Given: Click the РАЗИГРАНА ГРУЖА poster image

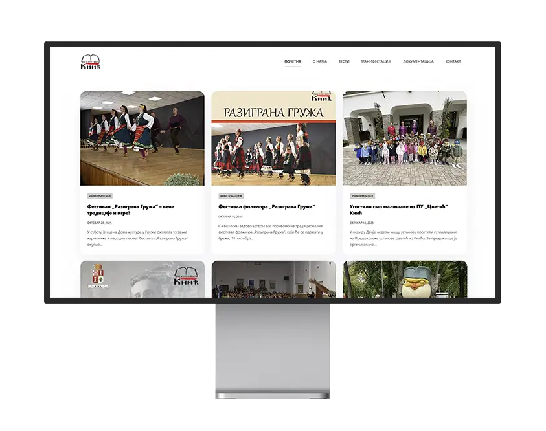Looking at the screenshot, I should 273,136.
